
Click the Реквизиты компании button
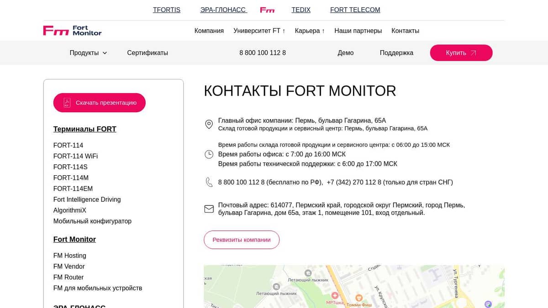(x=242, y=239)
